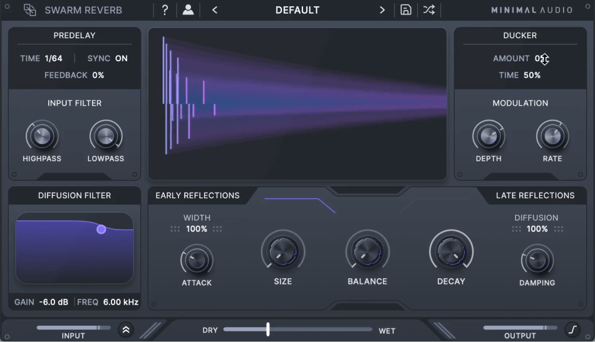Click the DIFFUSION FILTER header
The image size is (595, 342).
pos(75,196)
